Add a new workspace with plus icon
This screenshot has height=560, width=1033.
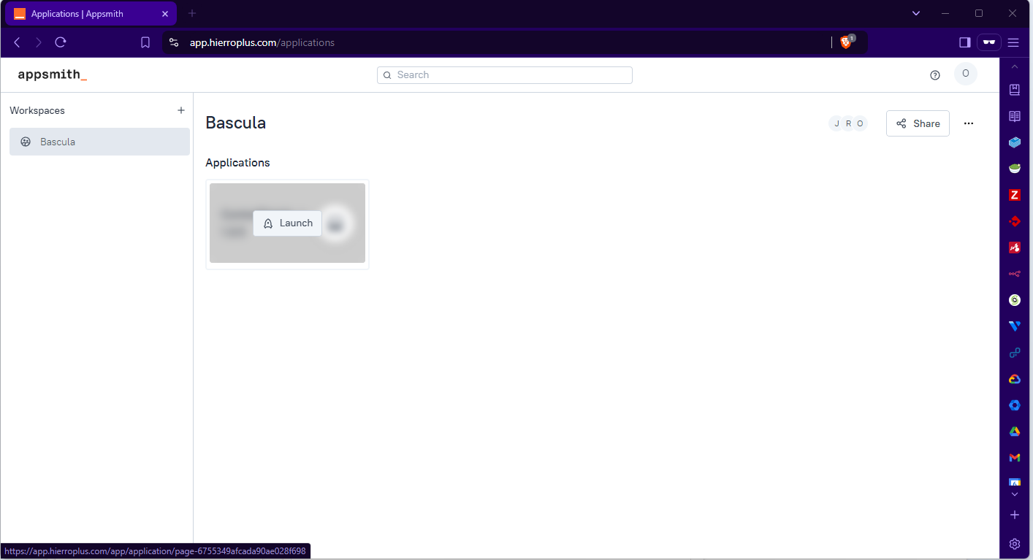[181, 110]
